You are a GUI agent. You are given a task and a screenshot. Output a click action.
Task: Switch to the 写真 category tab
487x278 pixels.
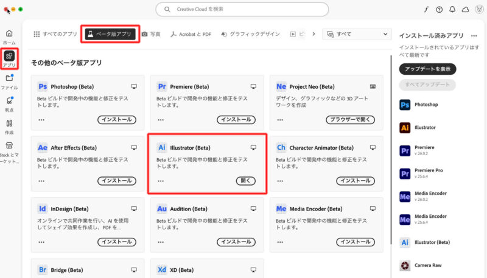(x=151, y=34)
